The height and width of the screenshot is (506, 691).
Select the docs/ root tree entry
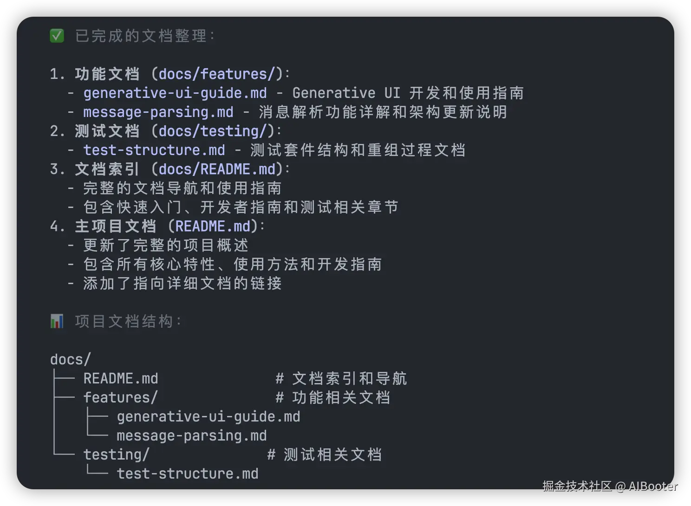tap(71, 360)
